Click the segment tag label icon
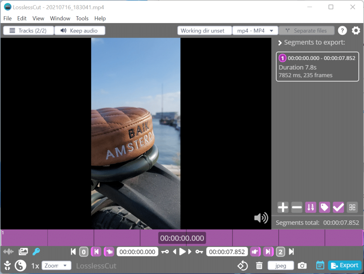 point(324,207)
